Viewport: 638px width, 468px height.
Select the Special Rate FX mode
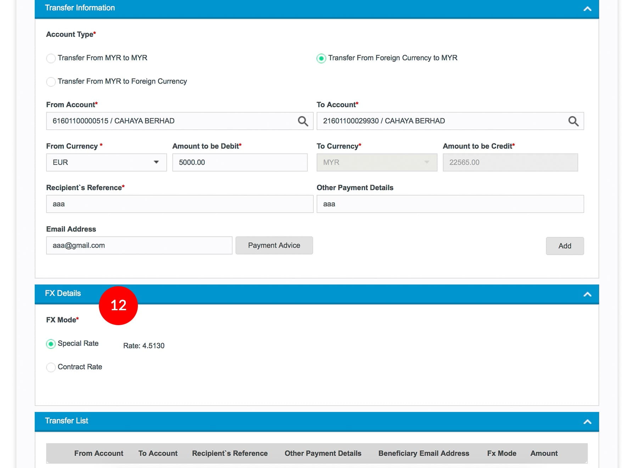(x=51, y=344)
